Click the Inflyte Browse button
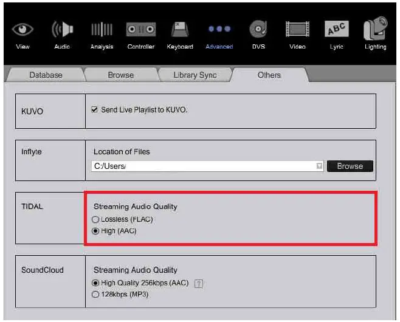400x322 pixels. pos(350,166)
